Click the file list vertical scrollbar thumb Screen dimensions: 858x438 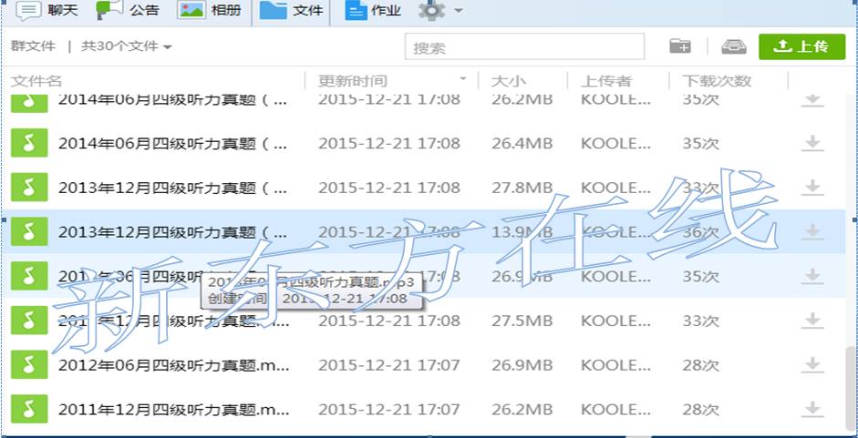coord(850,388)
